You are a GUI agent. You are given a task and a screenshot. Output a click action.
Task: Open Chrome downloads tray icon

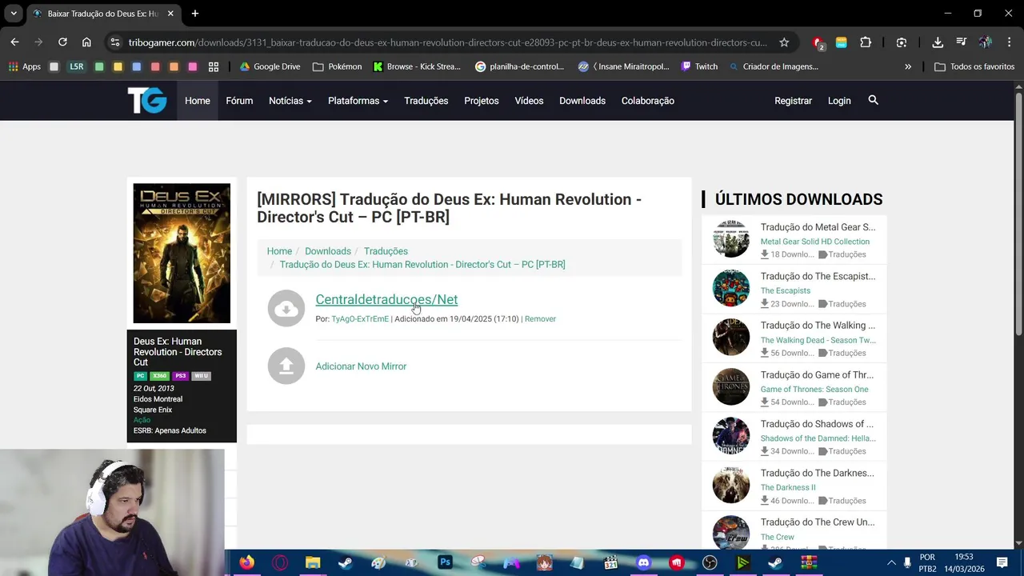(938, 42)
